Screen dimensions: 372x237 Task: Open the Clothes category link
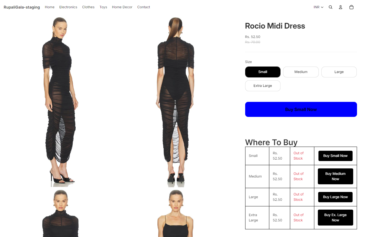tap(88, 7)
